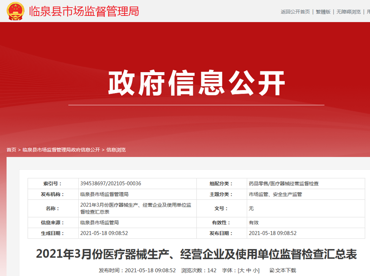This screenshot has width=370, height=276.
Task: Click publisher value 临泉县市场监督管理局 in table
Action: [104, 194]
